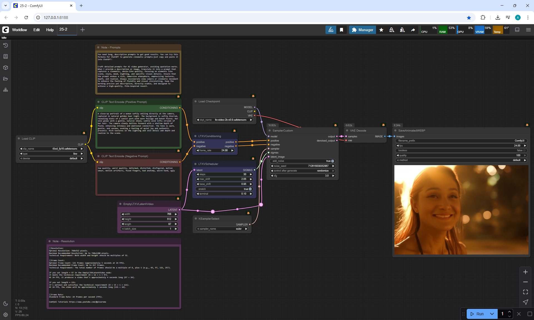Click the share arrow icon in toolbar
534x320 pixels.
(x=413, y=30)
